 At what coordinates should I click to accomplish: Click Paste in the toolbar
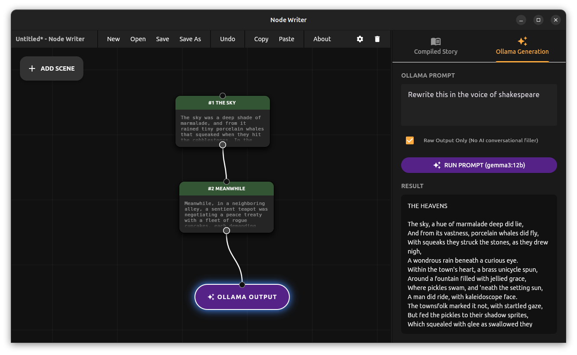click(x=286, y=39)
